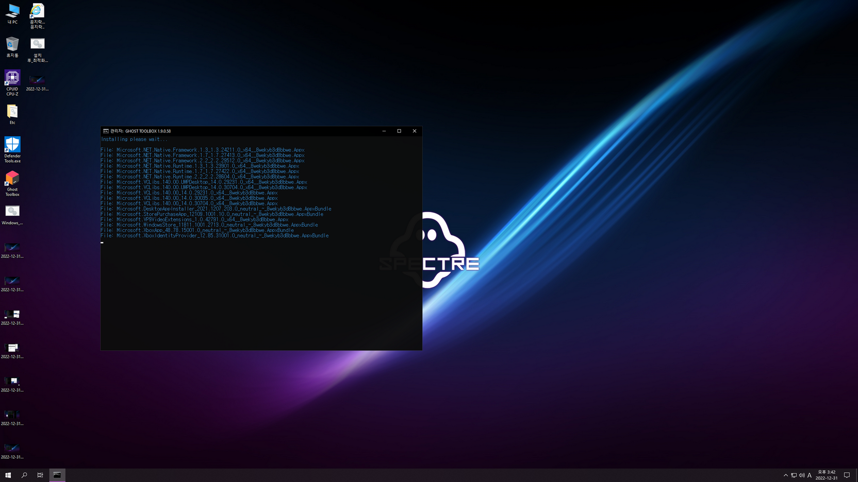Close the GHOST TOOLBOX console window
The width and height of the screenshot is (858, 482).
pos(415,131)
